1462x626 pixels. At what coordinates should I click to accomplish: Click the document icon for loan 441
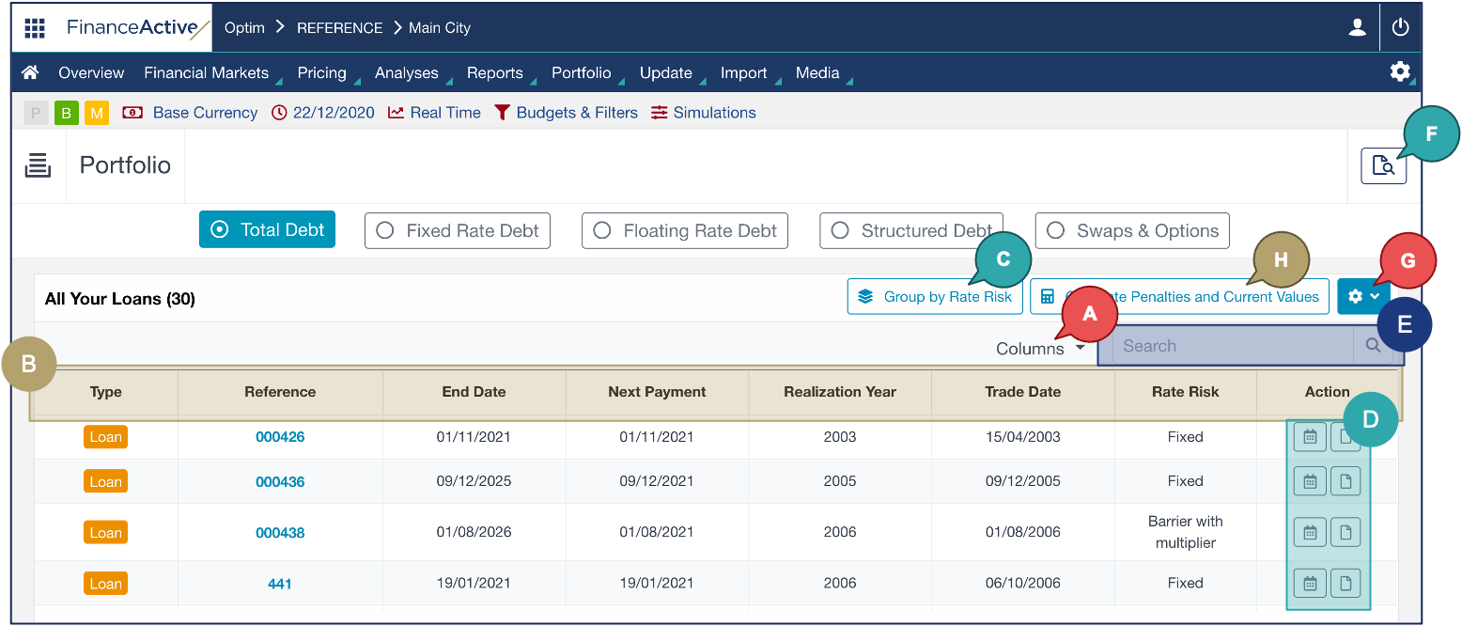1345,584
